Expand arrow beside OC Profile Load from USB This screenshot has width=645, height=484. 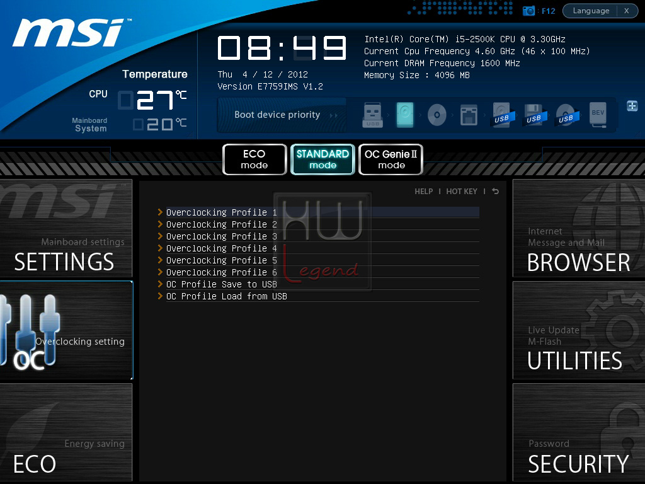coord(160,296)
